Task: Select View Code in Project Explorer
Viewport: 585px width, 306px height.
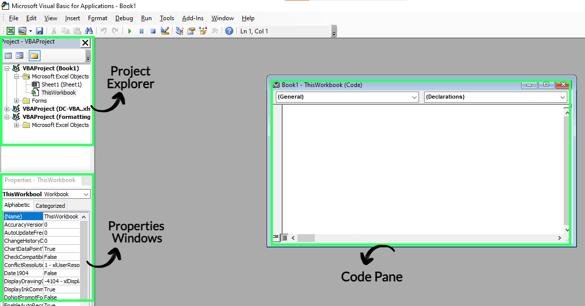Action: click(x=8, y=55)
